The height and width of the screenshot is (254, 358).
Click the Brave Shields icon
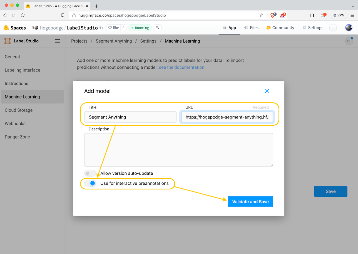pos(273,15)
